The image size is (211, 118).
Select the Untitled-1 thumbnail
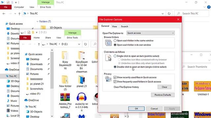(x=202, y=88)
